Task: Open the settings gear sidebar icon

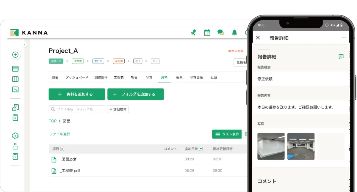Action: (x=15, y=136)
